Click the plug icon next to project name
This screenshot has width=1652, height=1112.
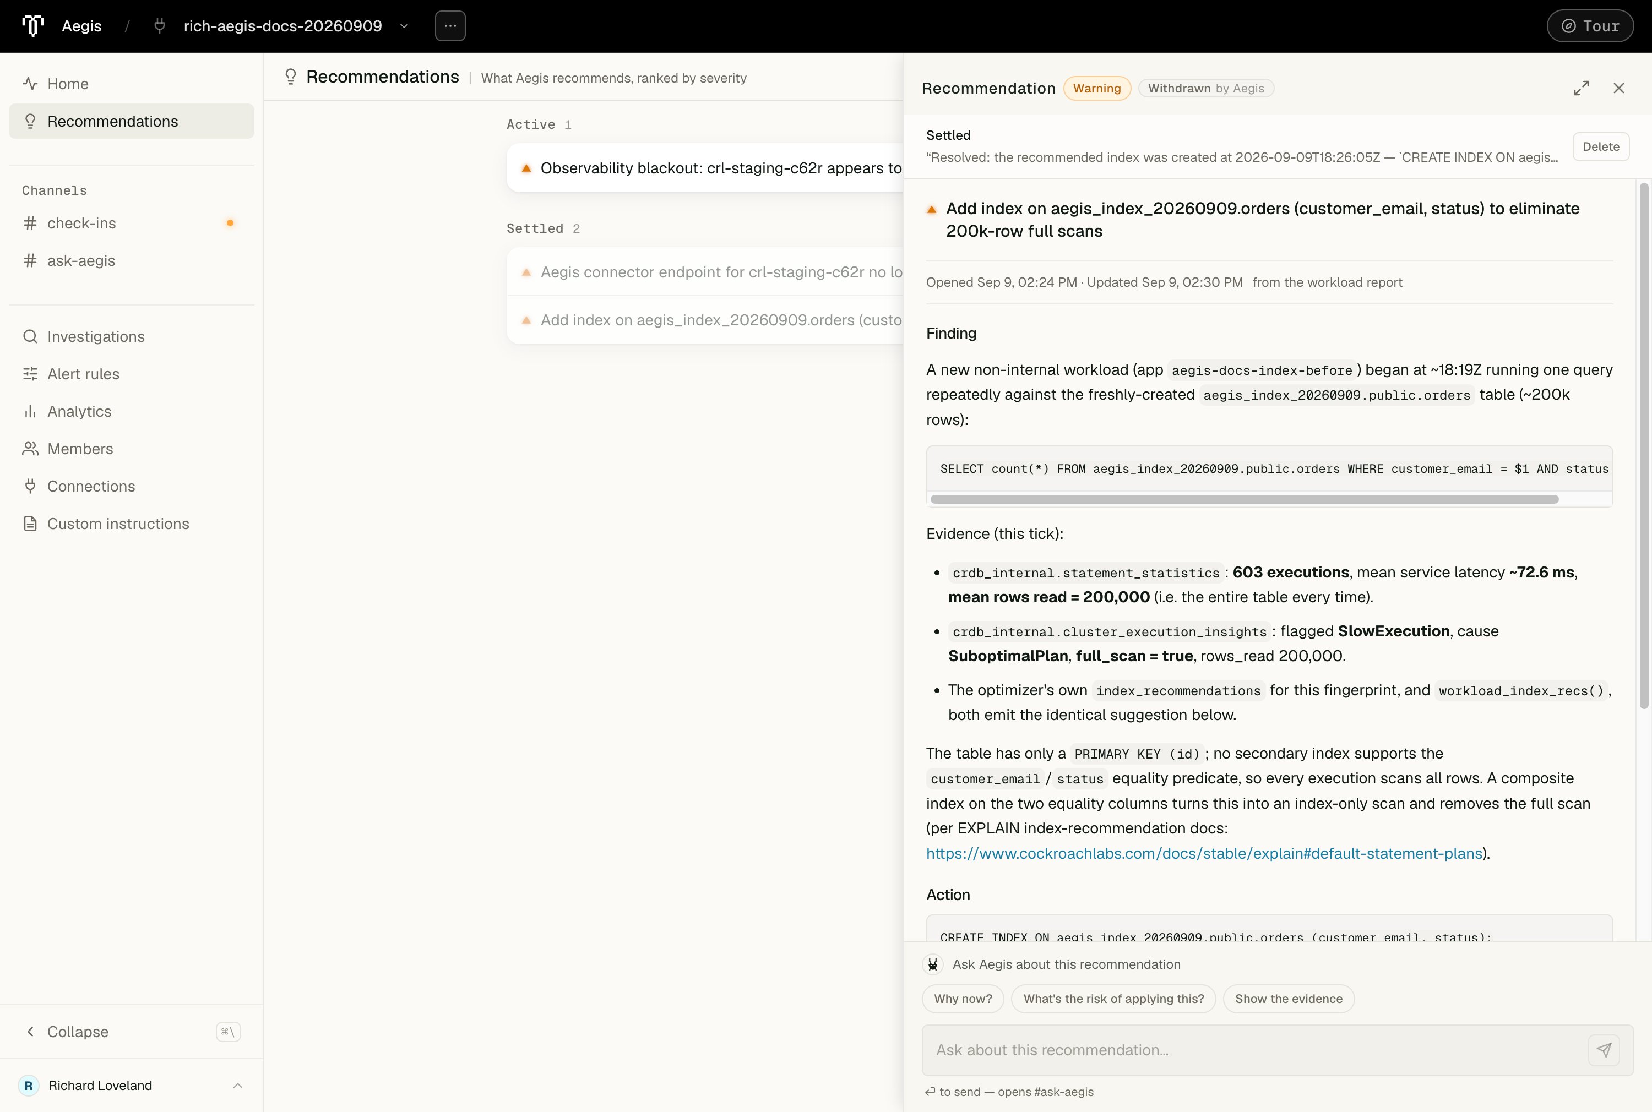pyautogui.click(x=160, y=26)
